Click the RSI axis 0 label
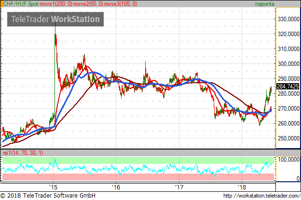Image resolution: width=301 pixels, height=200 pixels. click(x=298, y=178)
